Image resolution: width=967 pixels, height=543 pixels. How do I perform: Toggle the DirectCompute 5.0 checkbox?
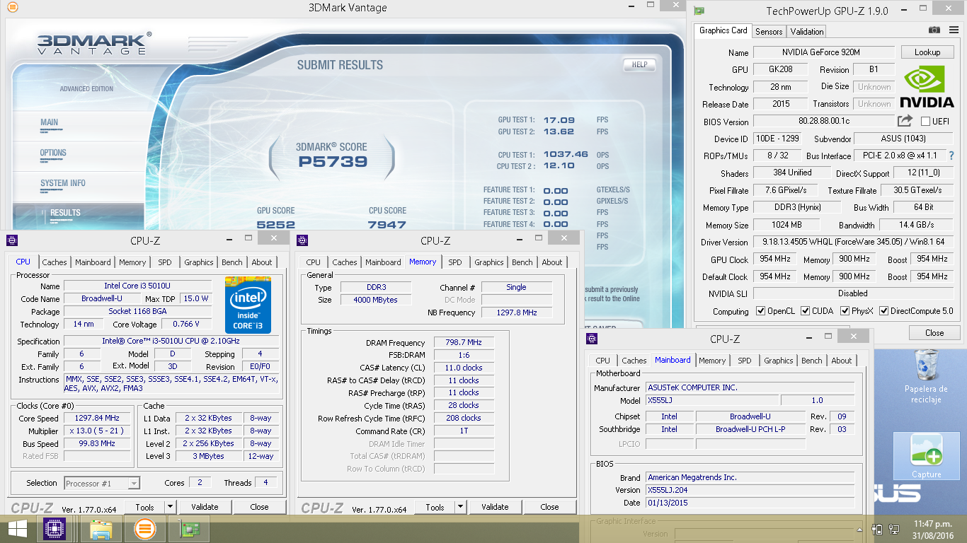click(x=883, y=311)
